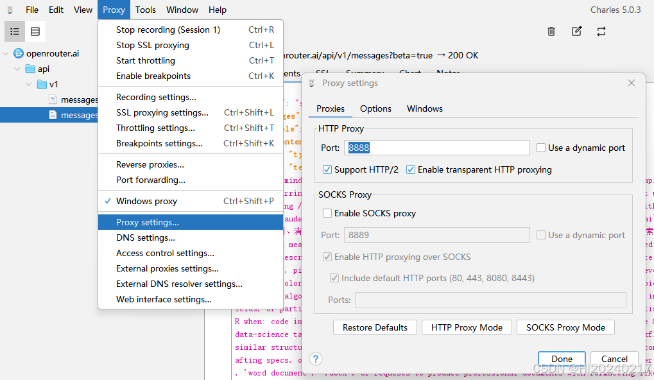Open DNS settings...
The image size is (654, 380).
click(x=191, y=237)
